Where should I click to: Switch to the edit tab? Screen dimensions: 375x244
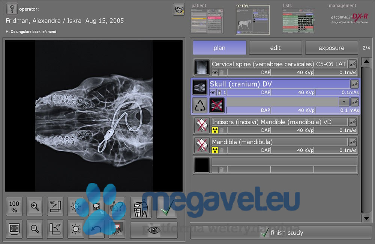275,48
